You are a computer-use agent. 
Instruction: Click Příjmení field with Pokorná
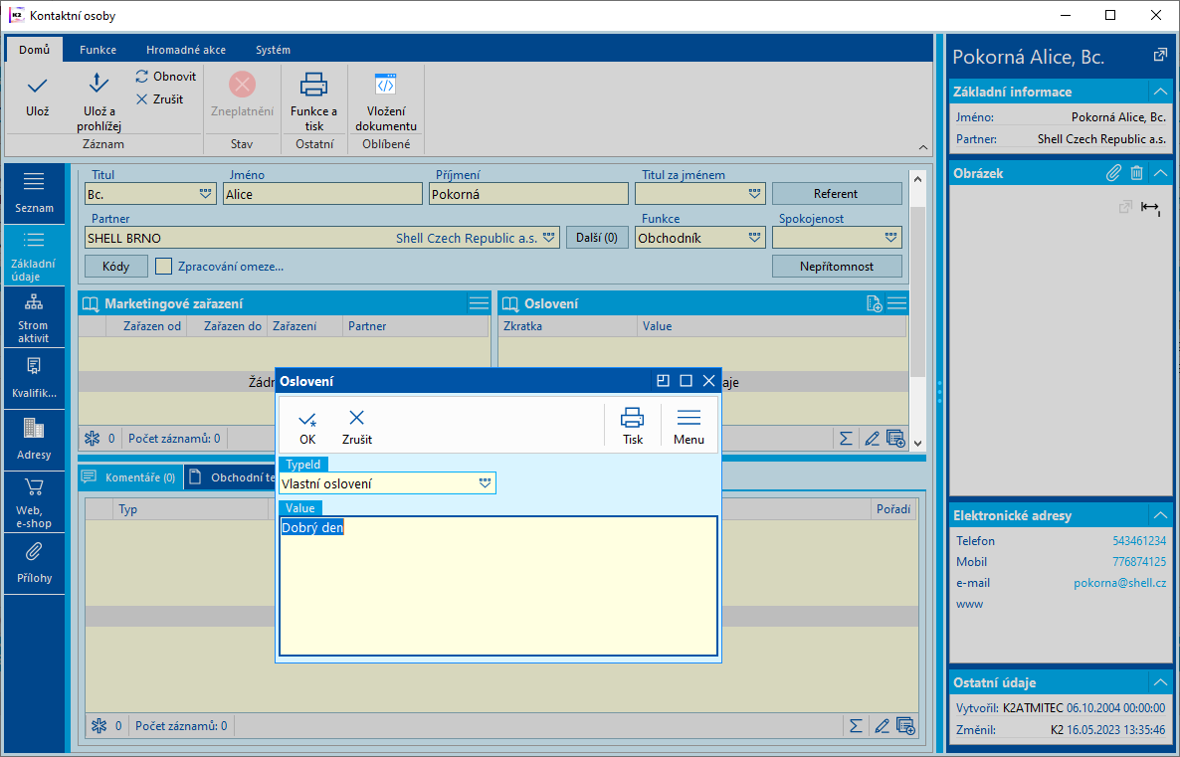point(529,194)
